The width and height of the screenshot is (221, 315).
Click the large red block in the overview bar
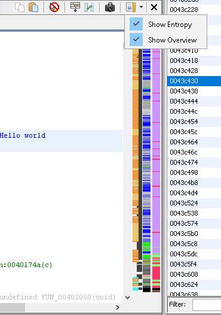[x=156, y=273]
